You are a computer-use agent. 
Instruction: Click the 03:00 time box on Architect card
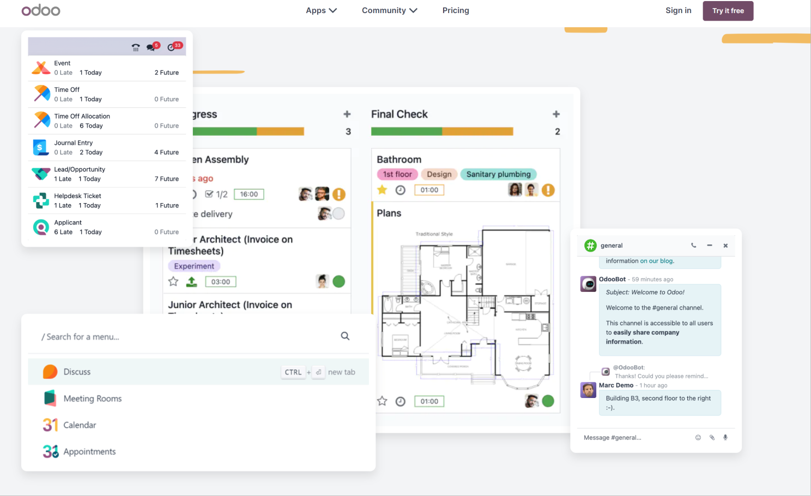click(x=221, y=281)
